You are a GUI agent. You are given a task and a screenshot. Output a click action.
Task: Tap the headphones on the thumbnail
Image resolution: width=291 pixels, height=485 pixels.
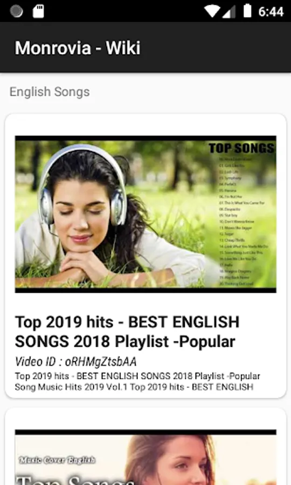point(82,185)
